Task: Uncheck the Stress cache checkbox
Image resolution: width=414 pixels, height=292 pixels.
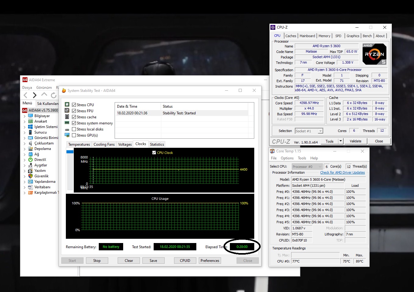Action: 74,117
